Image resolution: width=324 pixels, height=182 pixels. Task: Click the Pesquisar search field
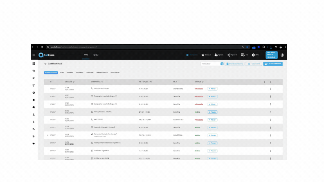(211, 64)
